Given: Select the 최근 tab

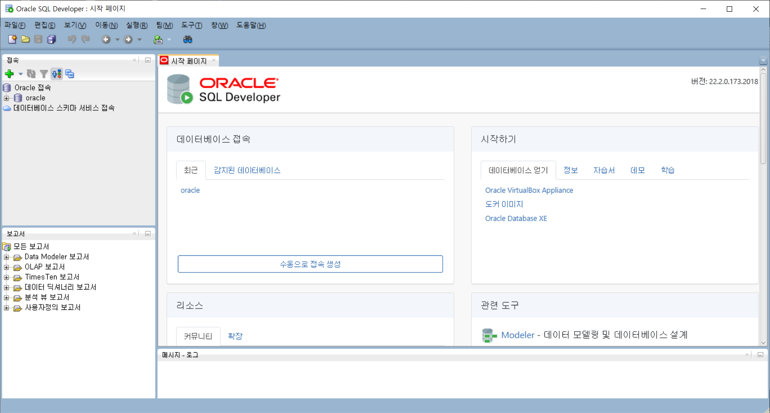Looking at the screenshot, I should [191, 170].
